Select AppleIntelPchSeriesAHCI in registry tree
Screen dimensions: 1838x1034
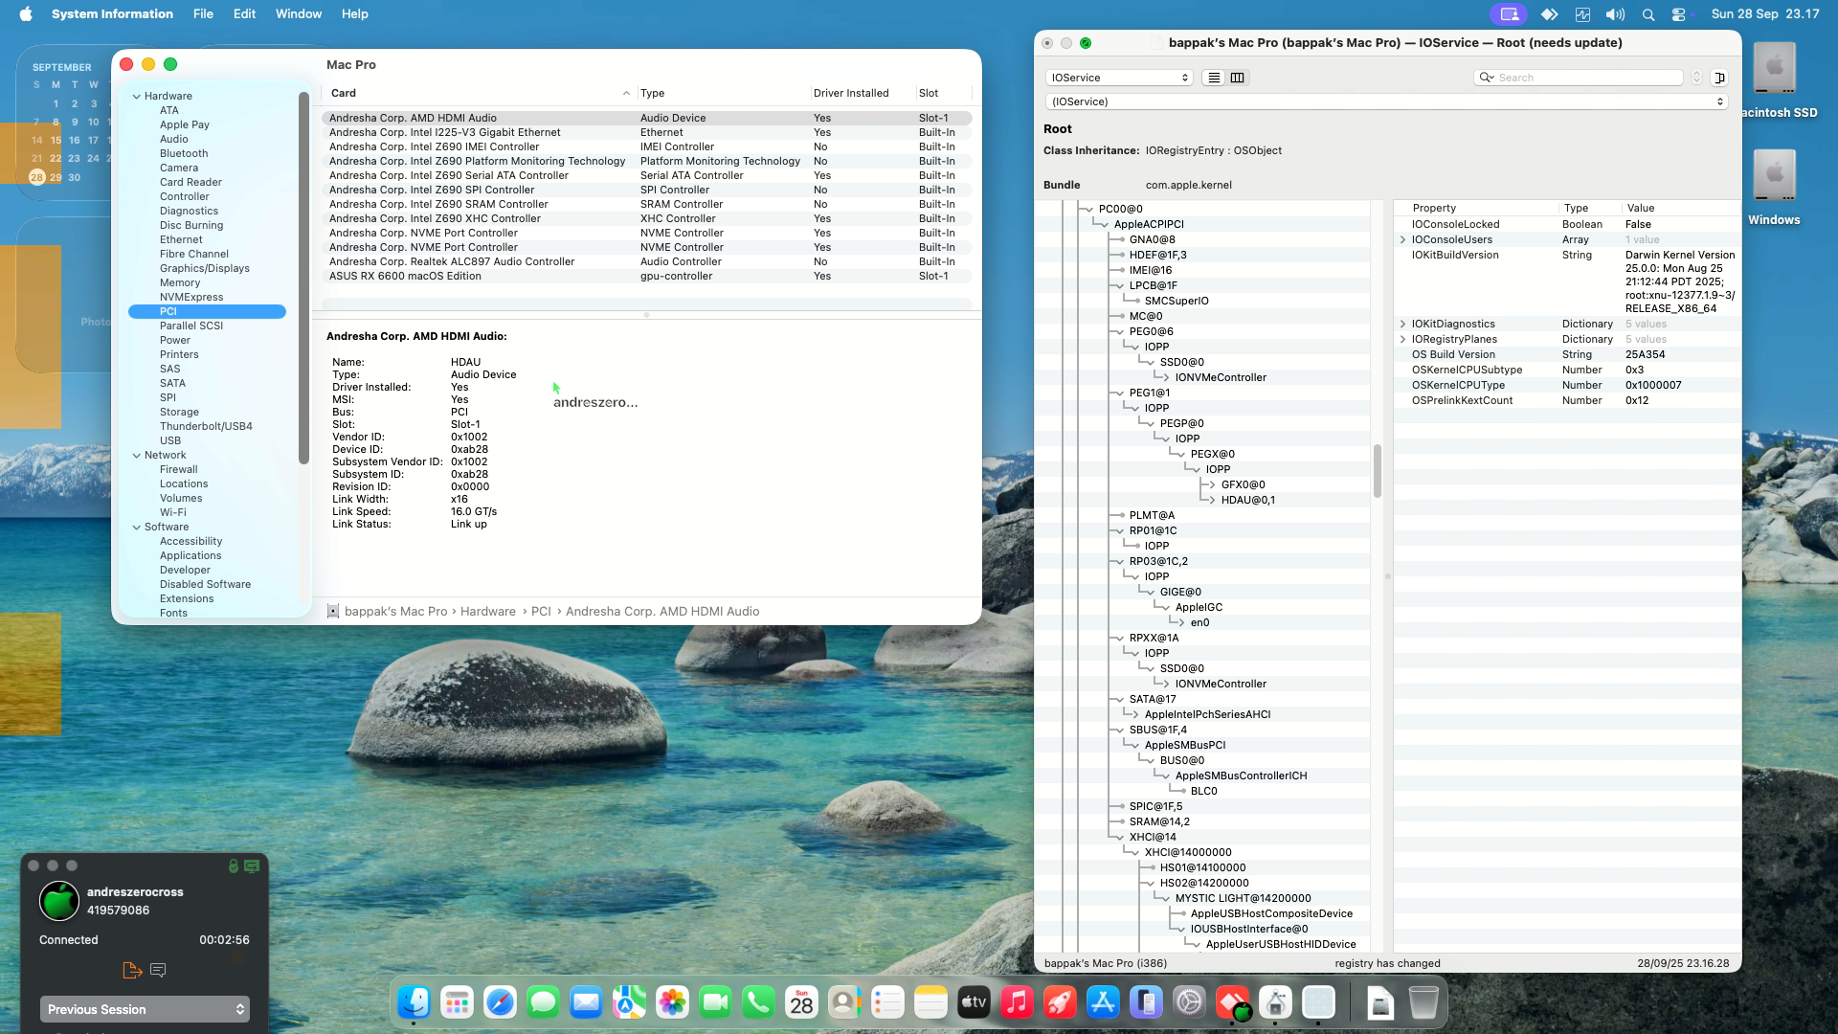1207,714
